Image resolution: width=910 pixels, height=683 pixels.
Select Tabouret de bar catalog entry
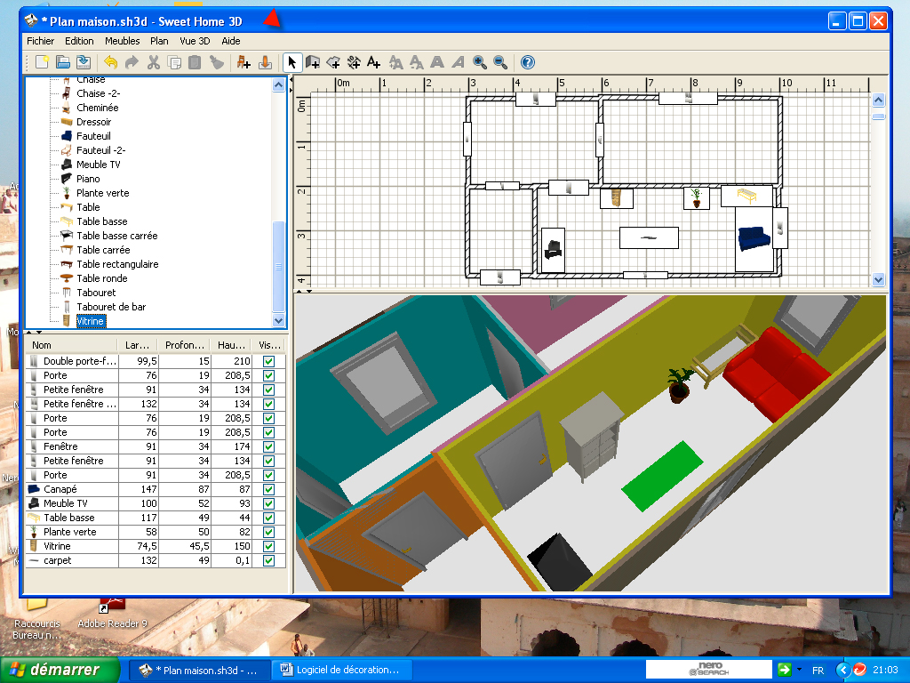[x=111, y=307]
